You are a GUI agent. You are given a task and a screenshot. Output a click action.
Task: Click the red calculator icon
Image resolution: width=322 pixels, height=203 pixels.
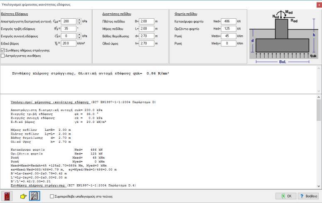point(7,196)
